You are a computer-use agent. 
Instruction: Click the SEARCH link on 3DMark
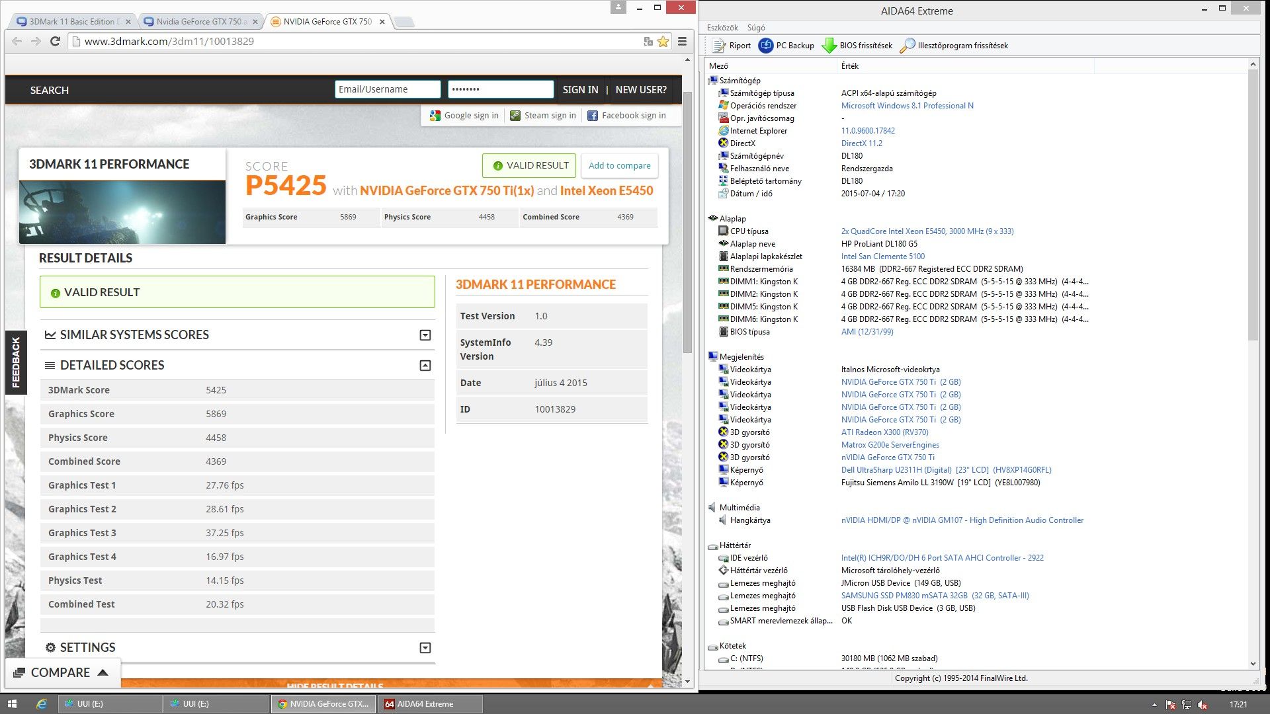pyautogui.click(x=49, y=90)
